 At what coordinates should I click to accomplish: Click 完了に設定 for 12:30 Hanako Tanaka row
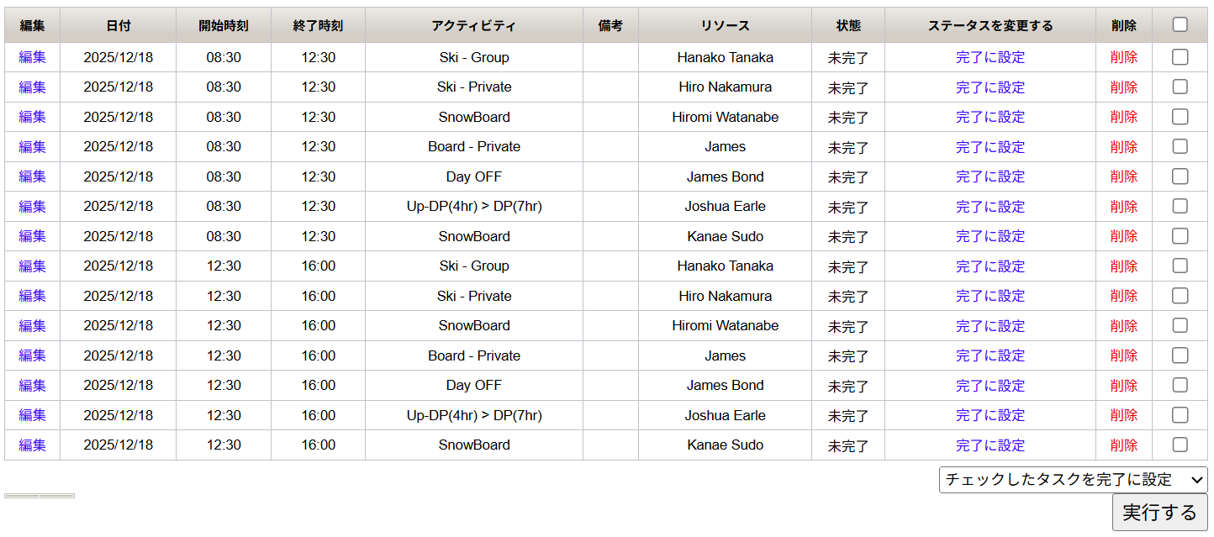[990, 266]
